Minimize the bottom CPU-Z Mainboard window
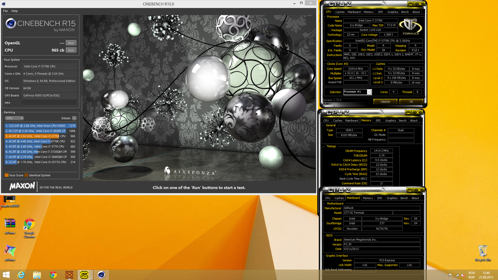The image size is (498, 280). pos(410,190)
